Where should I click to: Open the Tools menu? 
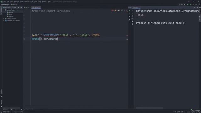35,2
